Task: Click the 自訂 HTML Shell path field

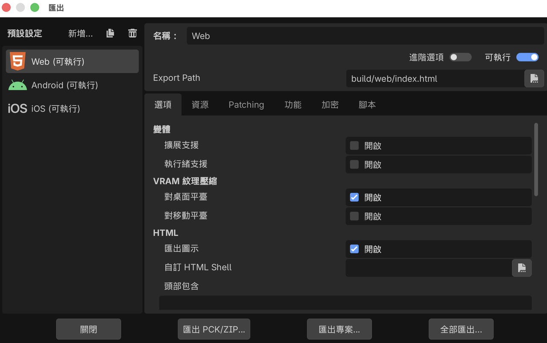Action: 428,268
